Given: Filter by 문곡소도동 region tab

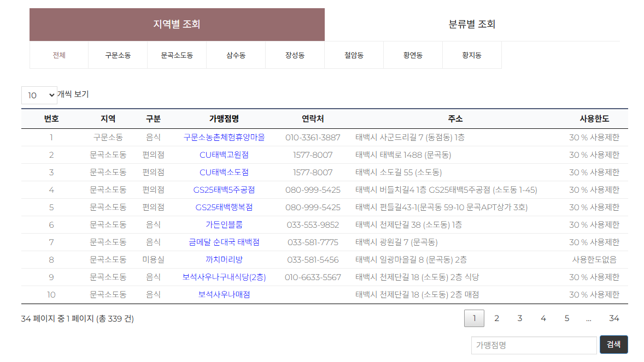Looking at the screenshot, I should point(177,55).
